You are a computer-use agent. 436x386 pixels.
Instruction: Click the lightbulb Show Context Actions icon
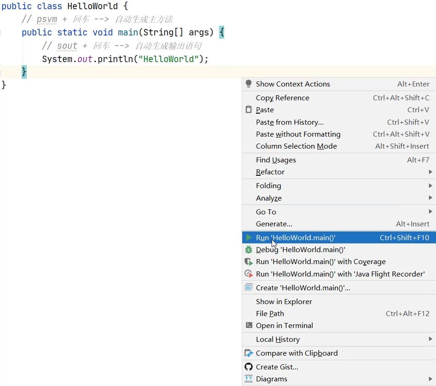point(249,84)
